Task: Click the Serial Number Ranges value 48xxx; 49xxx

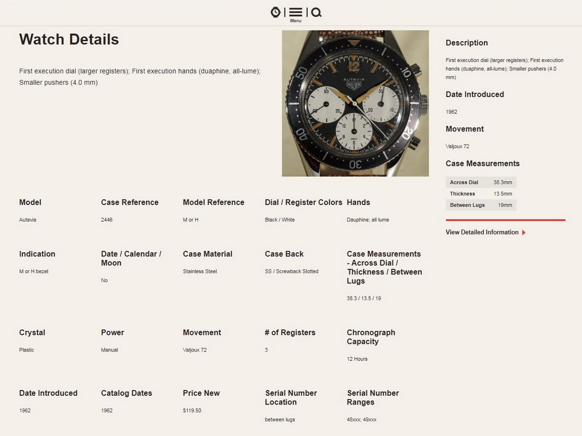Action: pos(361,420)
